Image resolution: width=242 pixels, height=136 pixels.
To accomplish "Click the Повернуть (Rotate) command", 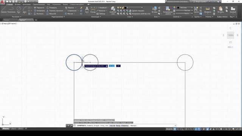I will 52,8.
